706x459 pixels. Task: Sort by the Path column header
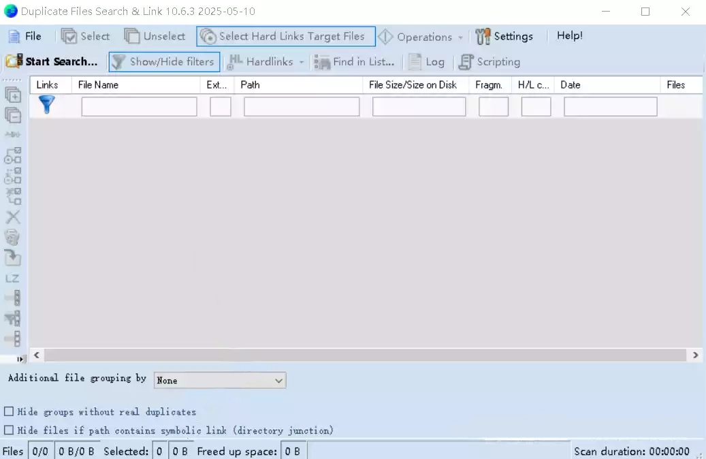pyautogui.click(x=298, y=84)
